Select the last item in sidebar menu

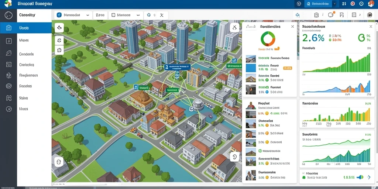[24, 109]
